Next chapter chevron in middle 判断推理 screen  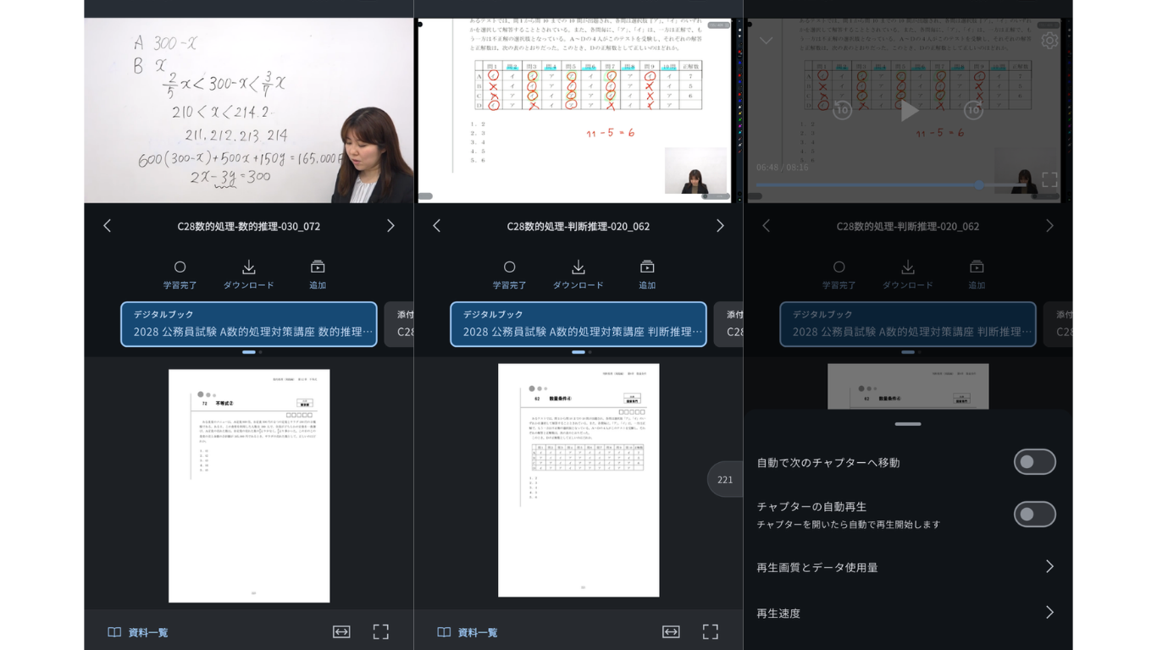pos(720,226)
